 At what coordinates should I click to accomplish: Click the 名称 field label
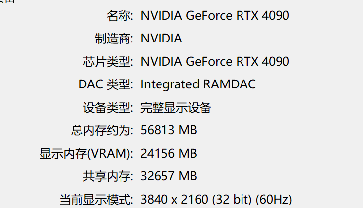point(120,15)
